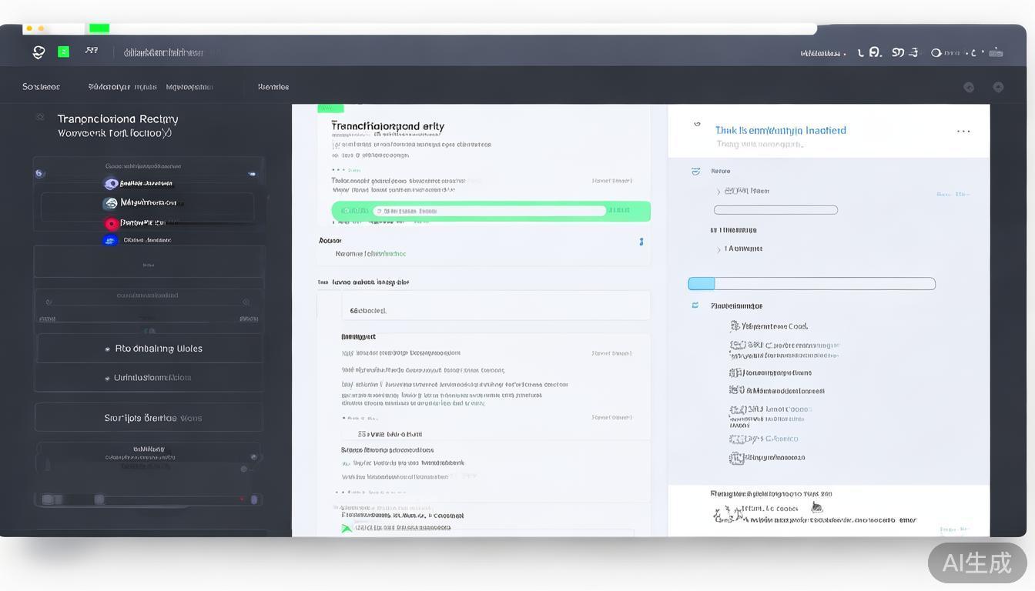Click the home icon beside the registry heading
Viewport: 1035px width, 591px height.
(40, 117)
